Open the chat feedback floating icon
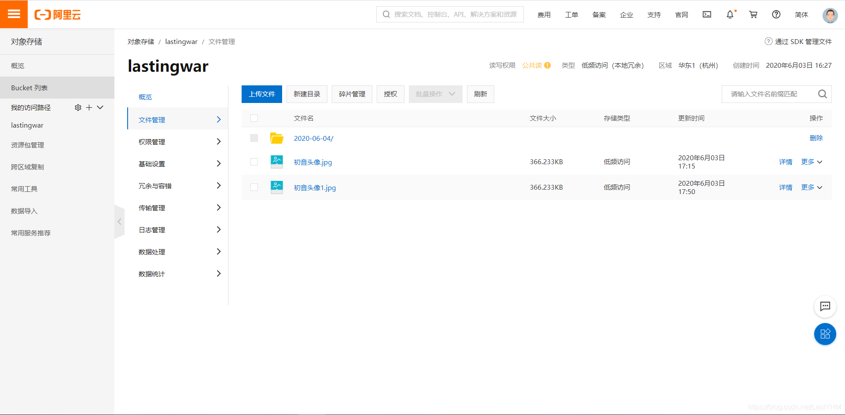 (x=825, y=306)
